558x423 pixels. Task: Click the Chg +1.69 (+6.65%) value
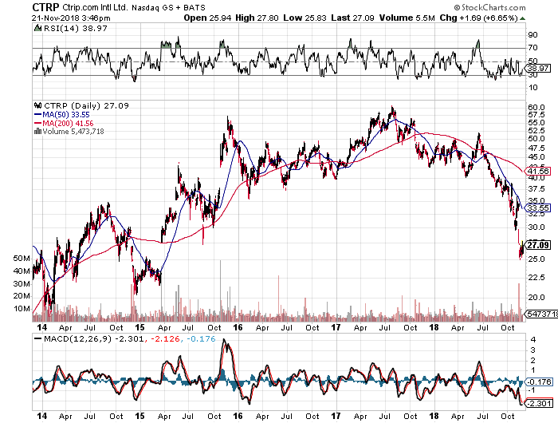(x=478, y=18)
